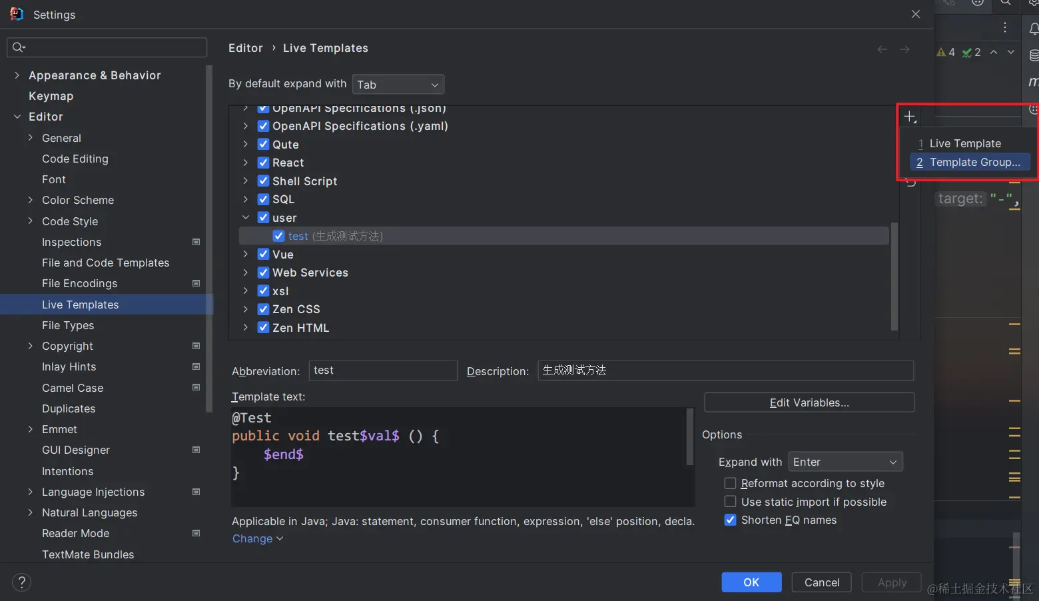Click the Edit Variables... button
This screenshot has width=1039, height=601.
click(x=809, y=402)
